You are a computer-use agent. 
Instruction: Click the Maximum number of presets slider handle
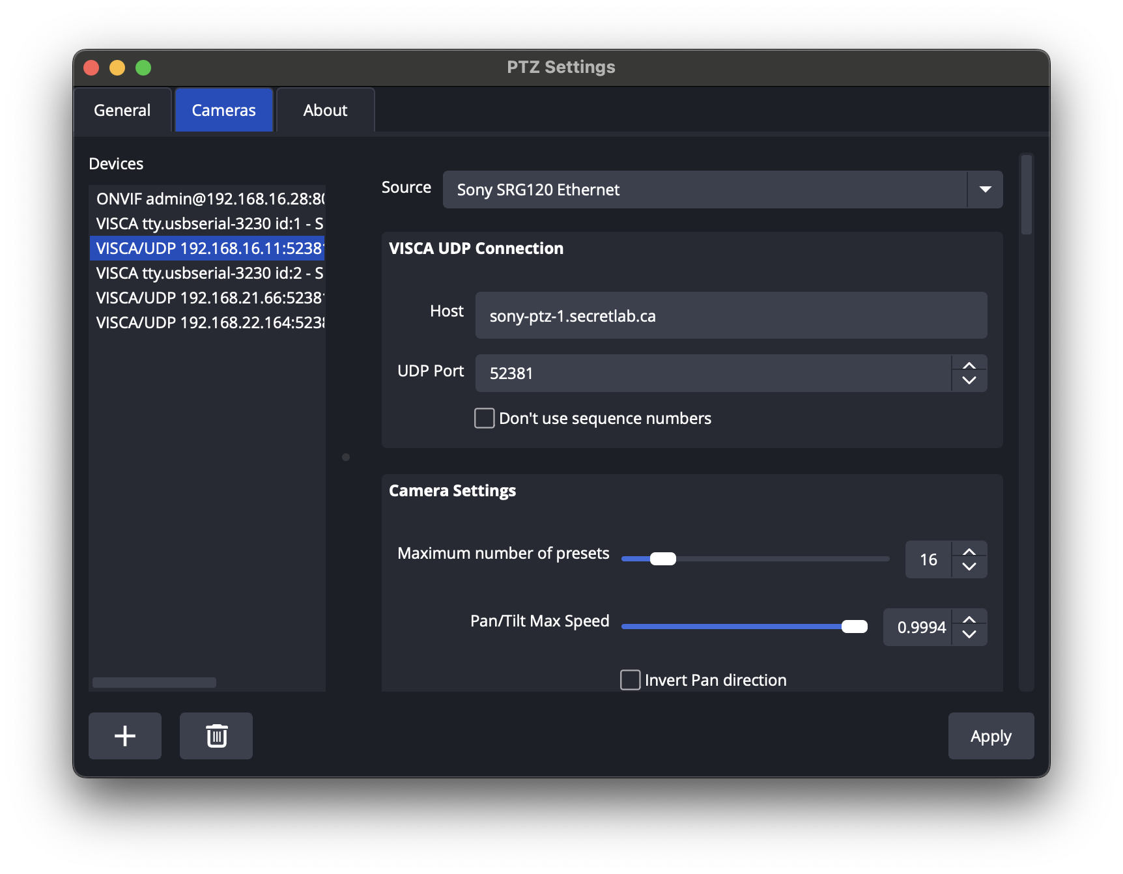664,558
